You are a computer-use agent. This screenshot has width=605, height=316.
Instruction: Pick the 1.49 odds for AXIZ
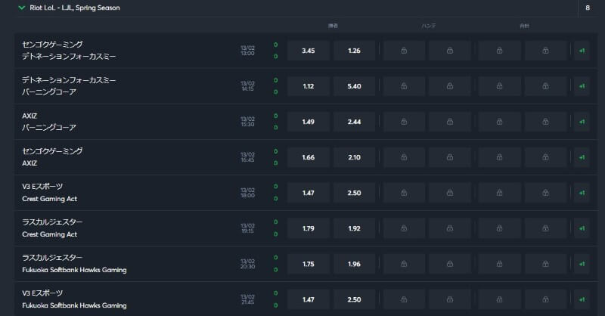pos(308,122)
